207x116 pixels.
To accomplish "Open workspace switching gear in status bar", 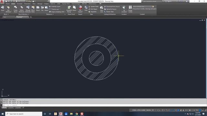I will (x=190, y=110).
